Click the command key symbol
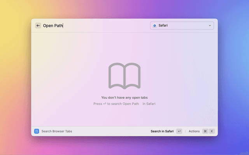 click(205, 131)
